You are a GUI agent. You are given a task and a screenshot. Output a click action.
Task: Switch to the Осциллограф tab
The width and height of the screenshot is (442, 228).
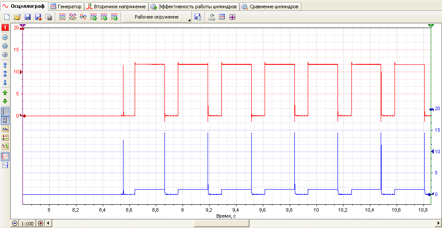click(x=24, y=6)
